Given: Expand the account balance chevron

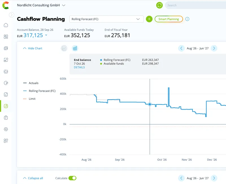Looking at the screenshot, I should 46,35.
